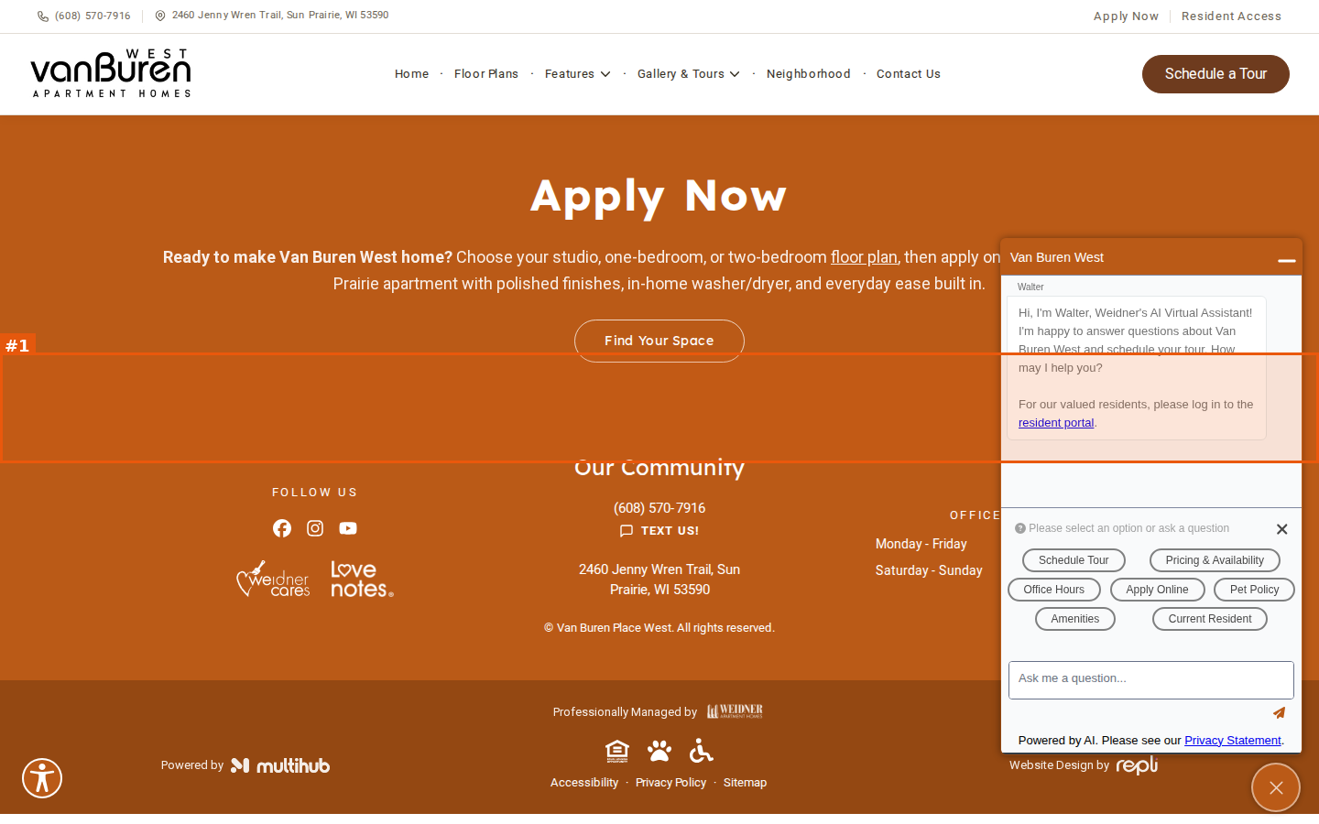
Task: Click the pet friendly paw icon
Action: coord(659,752)
